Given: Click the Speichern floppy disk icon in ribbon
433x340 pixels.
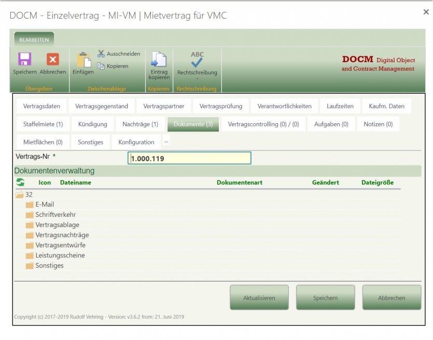Looking at the screenshot, I should pyautogui.click(x=24, y=59).
